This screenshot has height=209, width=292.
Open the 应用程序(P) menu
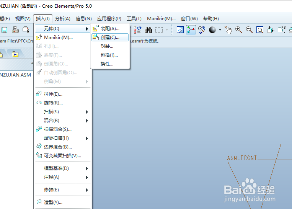[109, 19]
